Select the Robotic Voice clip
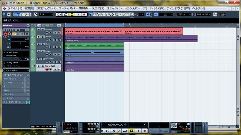241x135 pixels. pyautogui.click(x=131, y=38)
